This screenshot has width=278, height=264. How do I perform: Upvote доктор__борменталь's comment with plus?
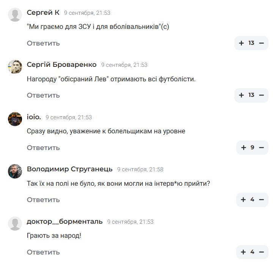coord(243,252)
